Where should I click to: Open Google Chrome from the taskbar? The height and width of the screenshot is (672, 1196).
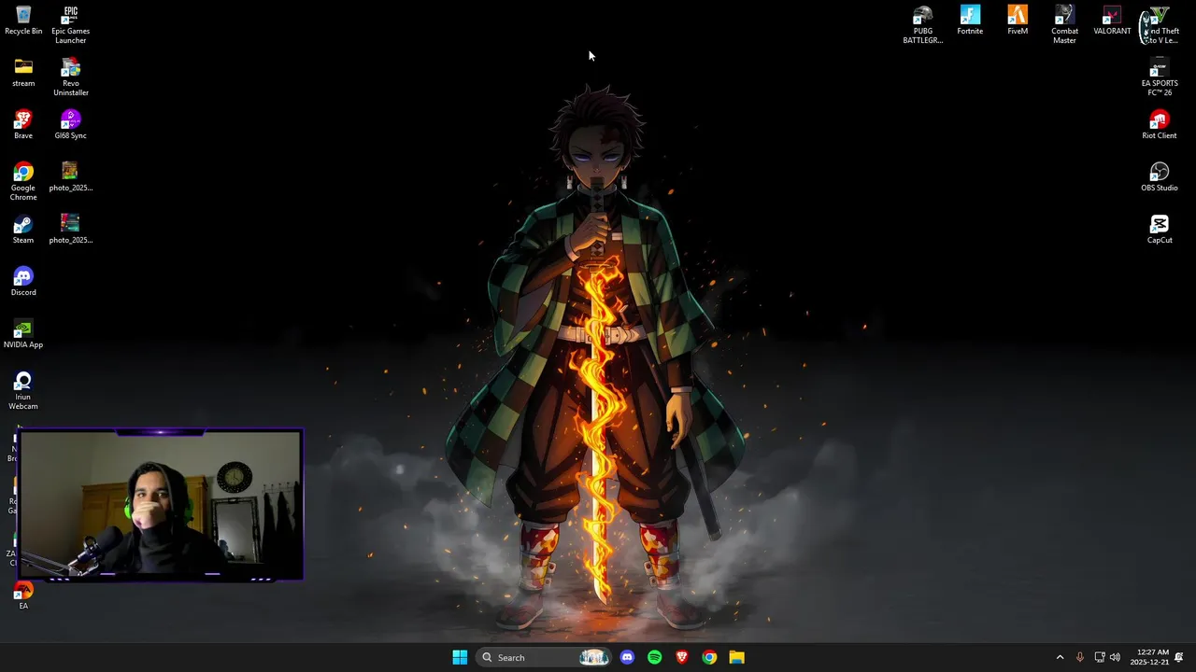coord(709,657)
